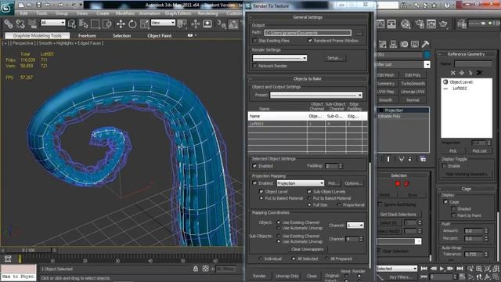Toggle Skip Existing Files checkbox
The width and height of the screenshot is (501, 282).
254,41
